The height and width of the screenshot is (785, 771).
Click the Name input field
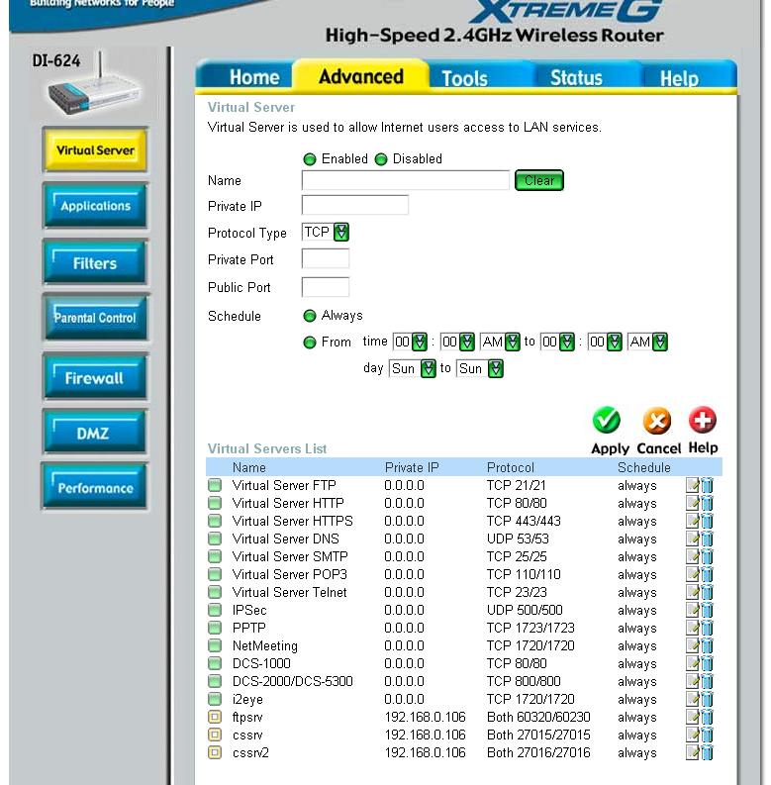click(406, 180)
